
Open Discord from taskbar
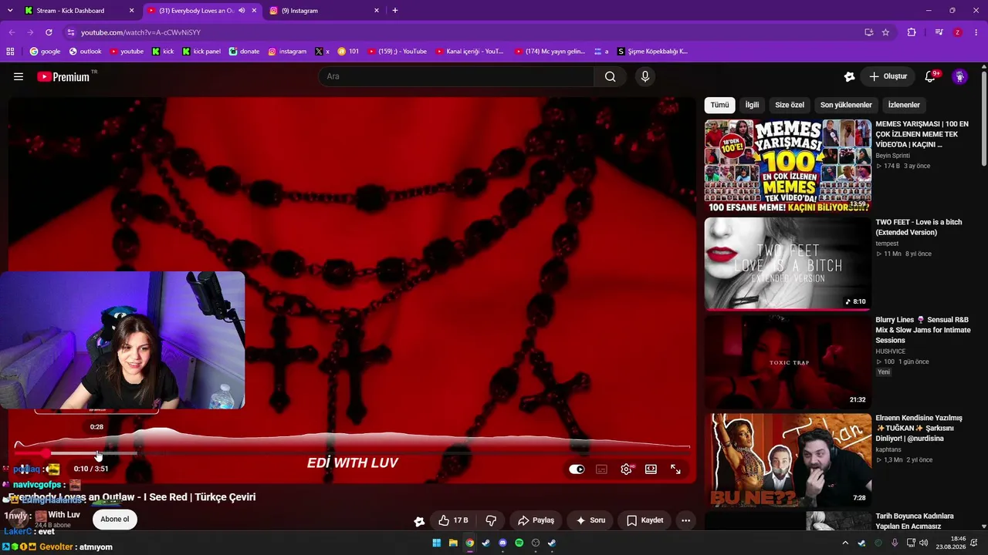(x=502, y=543)
